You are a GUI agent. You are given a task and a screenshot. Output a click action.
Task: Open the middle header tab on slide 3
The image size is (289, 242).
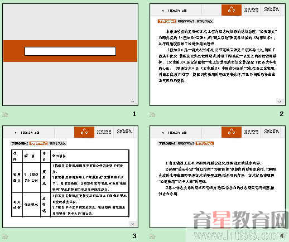(104, 132)
